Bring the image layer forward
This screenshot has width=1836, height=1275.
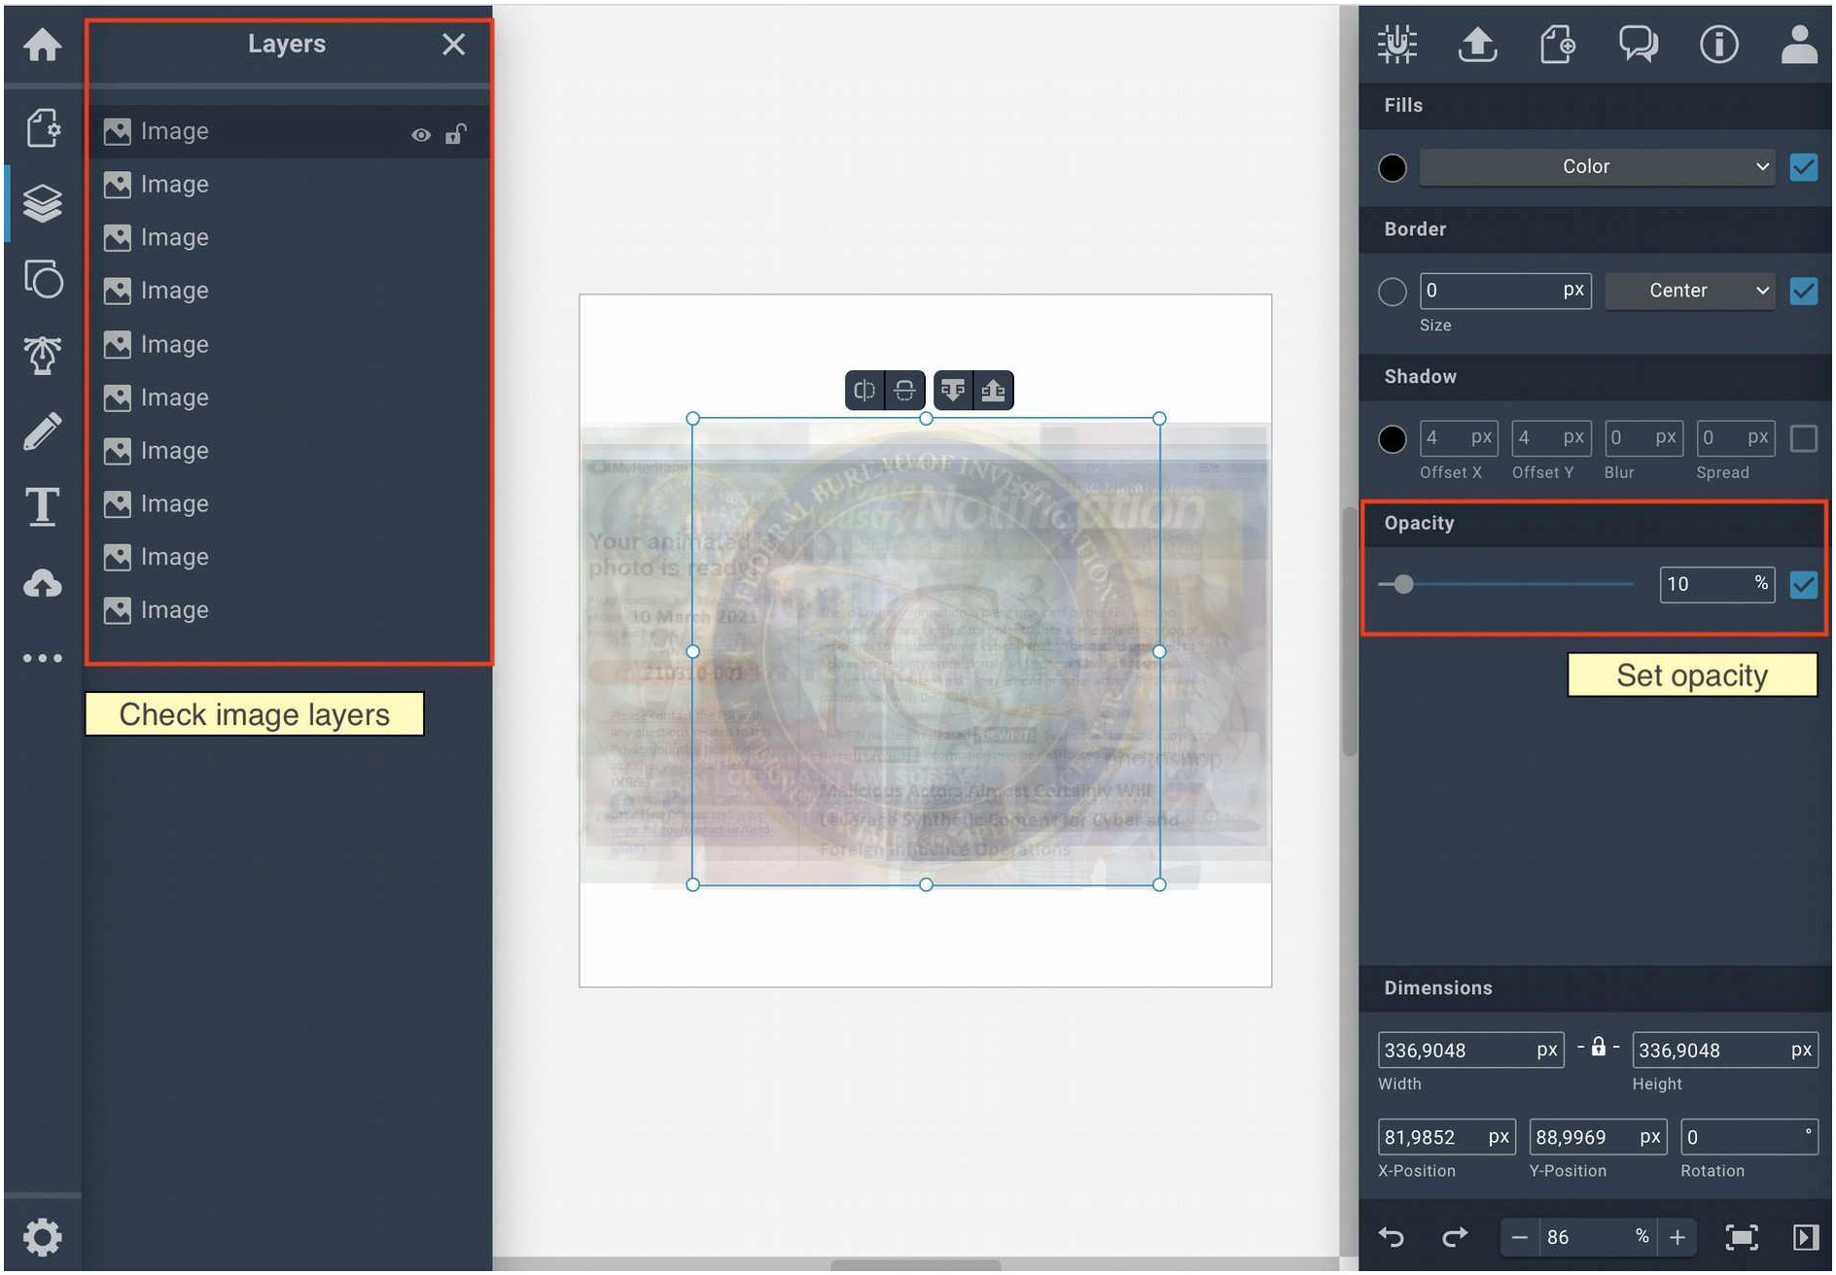tap(993, 391)
